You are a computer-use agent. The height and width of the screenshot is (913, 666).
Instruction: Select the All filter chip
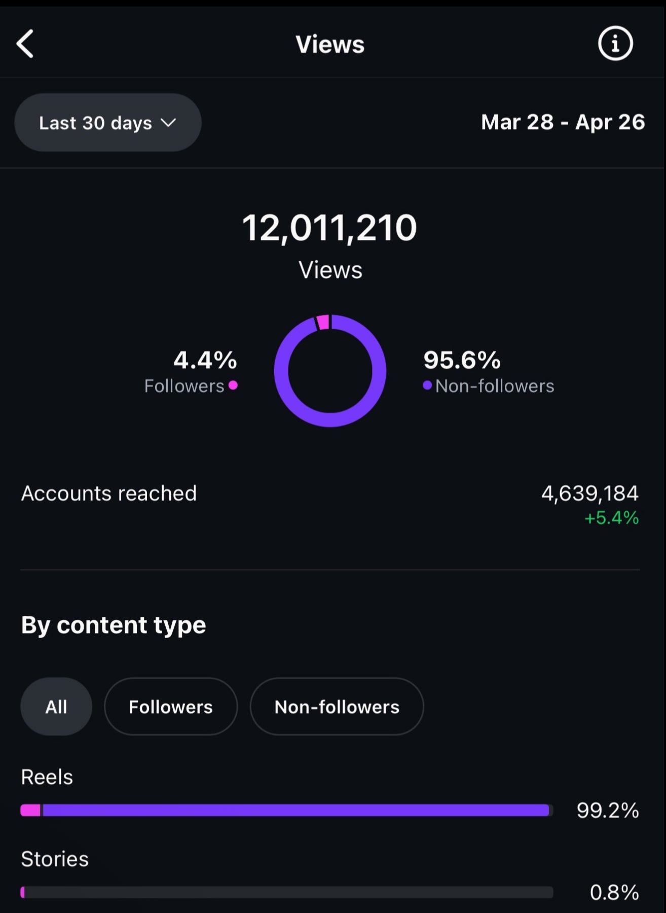coord(56,707)
